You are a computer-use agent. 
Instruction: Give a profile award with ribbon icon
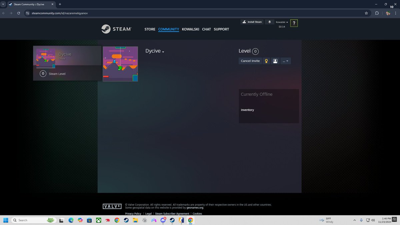click(x=266, y=61)
